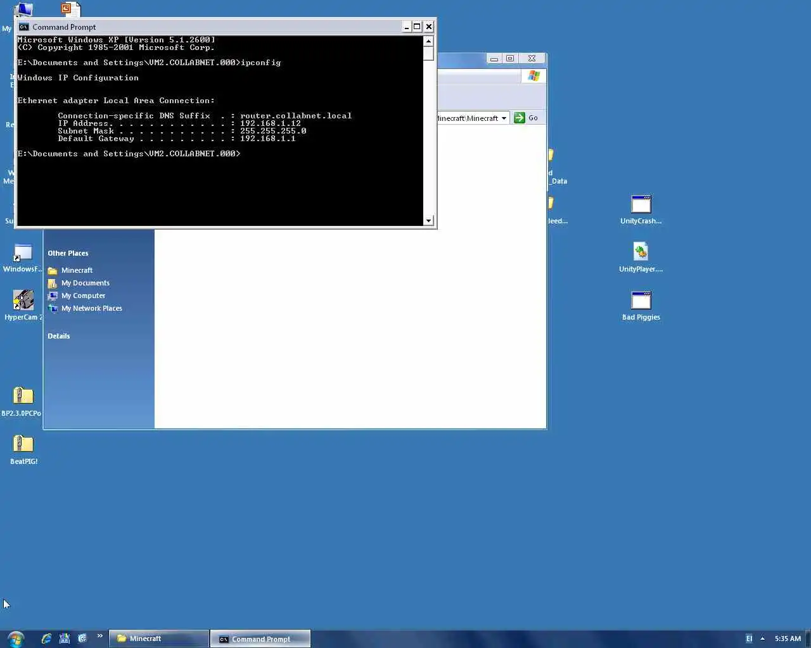Close the Minecraft Explorer window
811x648 pixels.
pos(532,58)
